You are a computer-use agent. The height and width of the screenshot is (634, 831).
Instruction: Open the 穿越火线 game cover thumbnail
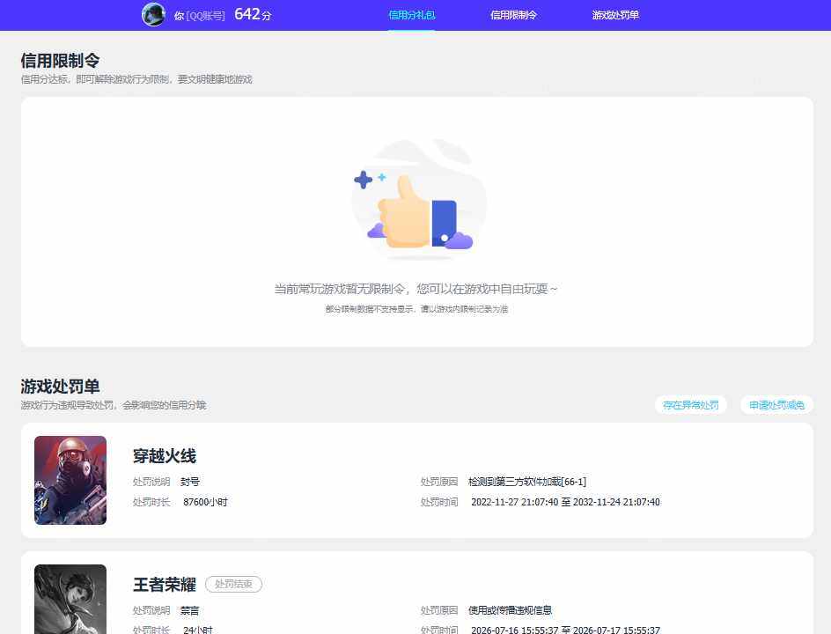click(x=70, y=480)
